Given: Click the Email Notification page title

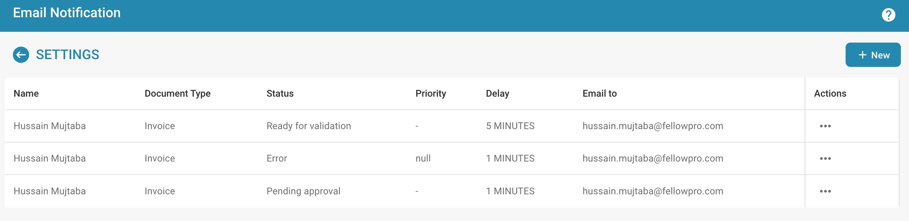Looking at the screenshot, I should click(67, 13).
